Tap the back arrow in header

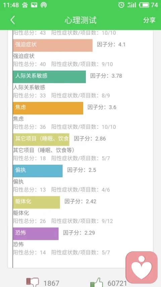(x=12, y=20)
